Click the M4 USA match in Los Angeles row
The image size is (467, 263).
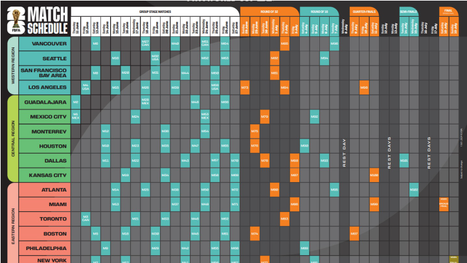(85, 87)
